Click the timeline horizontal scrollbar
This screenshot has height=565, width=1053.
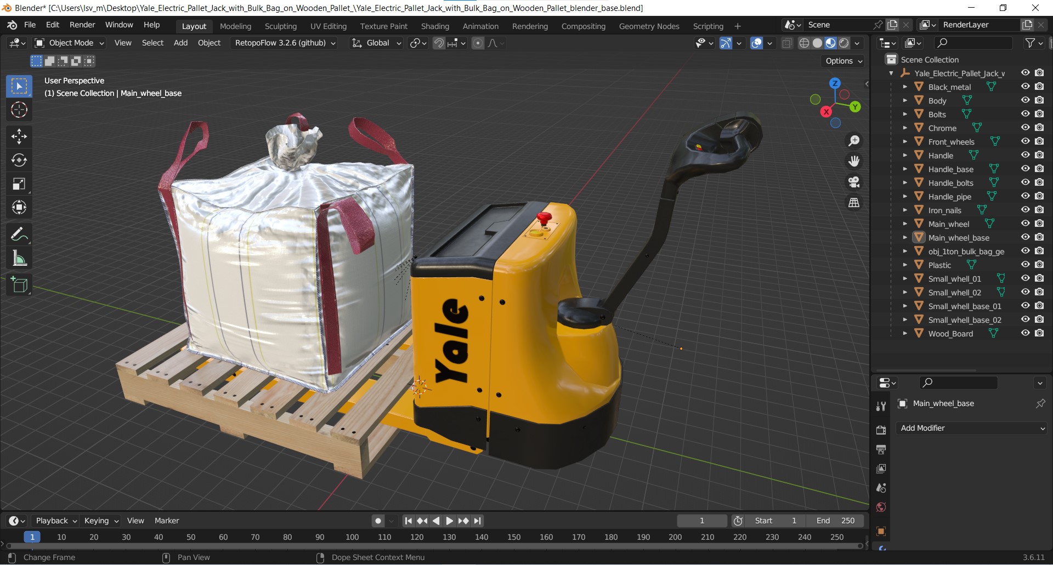(433, 546)
